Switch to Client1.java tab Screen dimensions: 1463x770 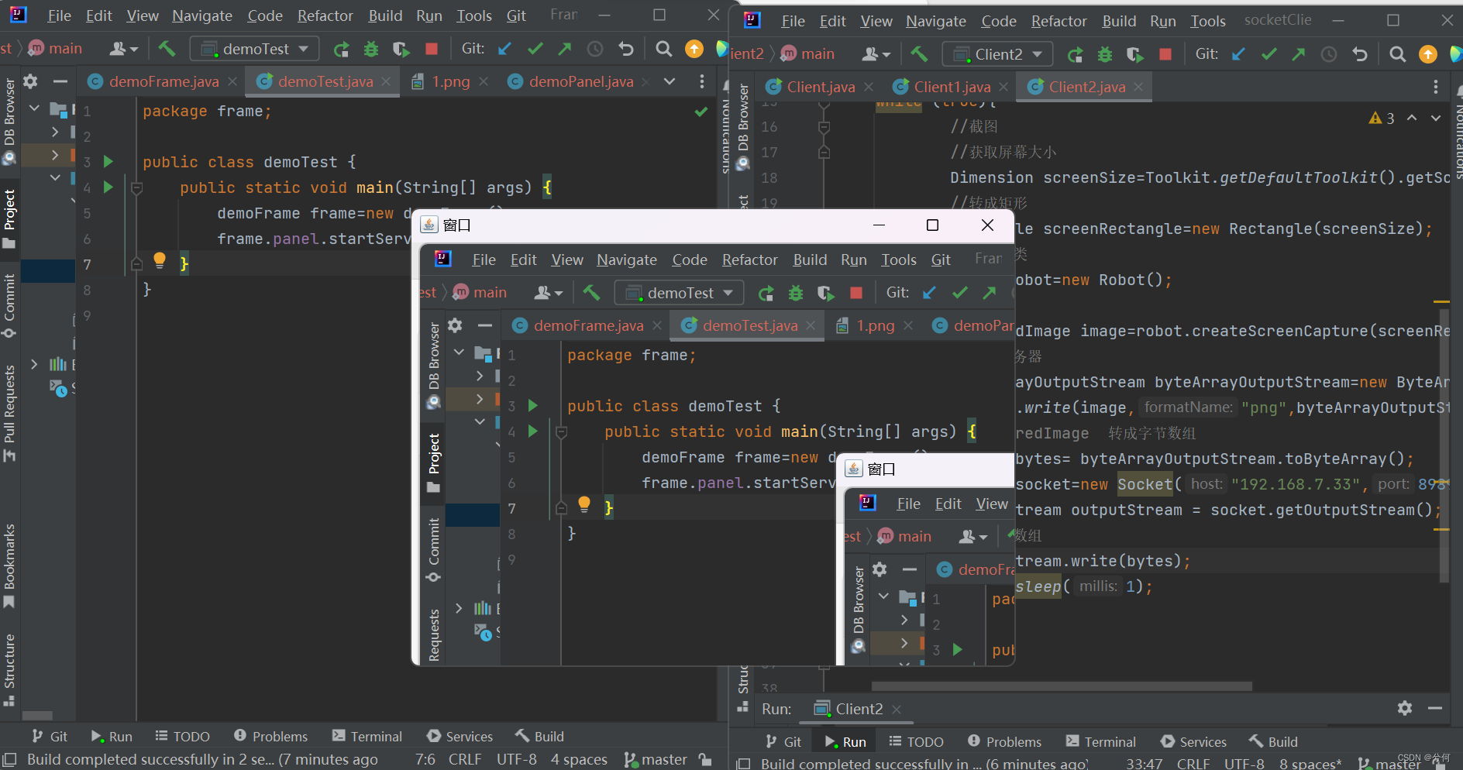(952, 87)
